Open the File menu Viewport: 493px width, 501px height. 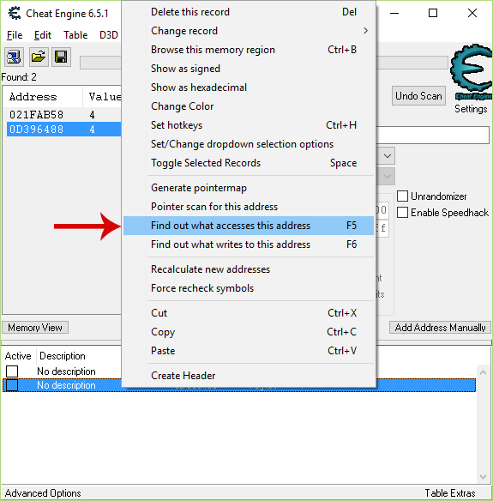tap(15, 35)
